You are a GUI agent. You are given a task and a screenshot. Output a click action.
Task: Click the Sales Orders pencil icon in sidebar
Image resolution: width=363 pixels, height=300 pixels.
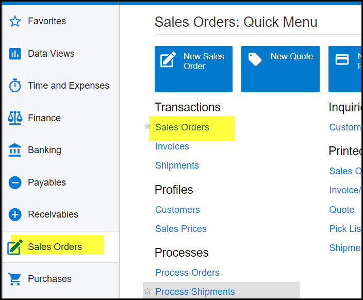pos(15,247)
